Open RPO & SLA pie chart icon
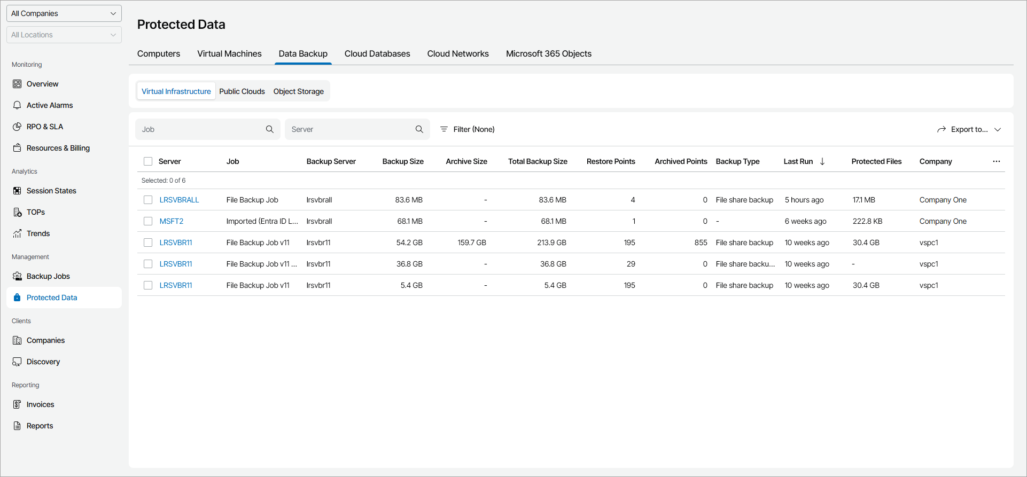Screen dimensions: 1027x477 pyautogui.click(x=17, y=127)
